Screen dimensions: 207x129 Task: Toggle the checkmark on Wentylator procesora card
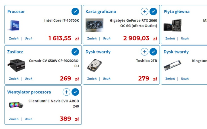75,92
